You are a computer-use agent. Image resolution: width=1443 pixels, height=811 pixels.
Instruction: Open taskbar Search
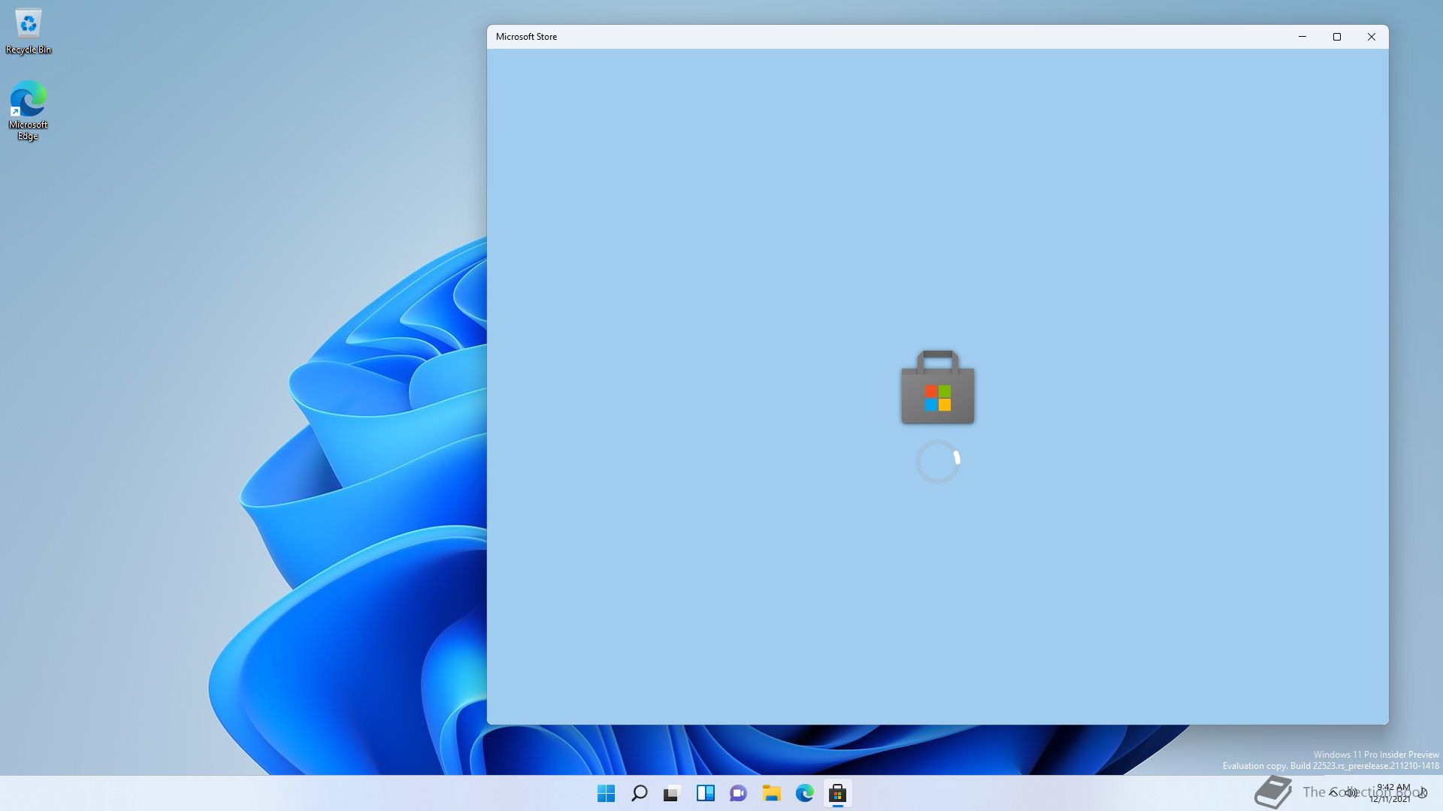pyautogui.click(x=639, y=793)
